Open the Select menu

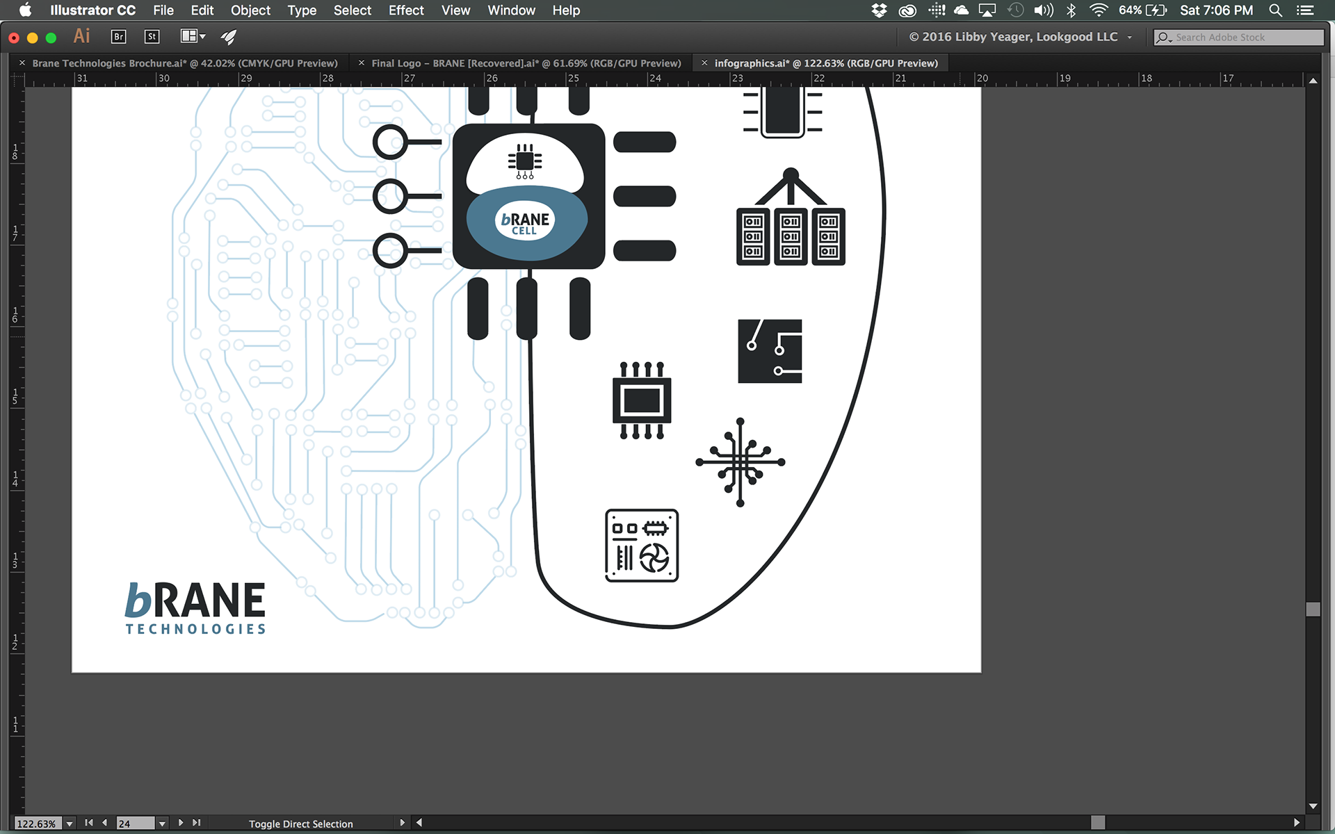tap(353, 10)
